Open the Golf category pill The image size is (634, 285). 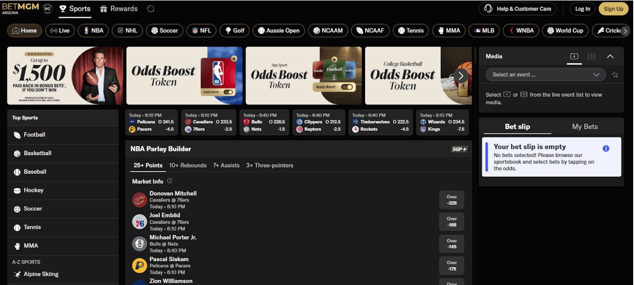[x=235, y=31]
